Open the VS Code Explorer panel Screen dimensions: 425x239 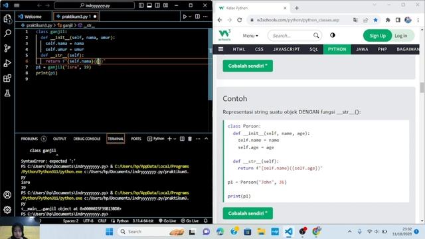click(7, 19)
